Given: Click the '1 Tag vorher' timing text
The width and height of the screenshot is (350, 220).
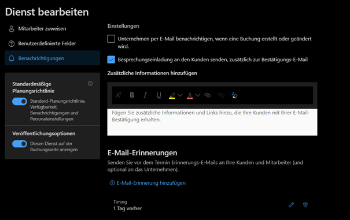Looking at the screenshot, I should point(127,208).
